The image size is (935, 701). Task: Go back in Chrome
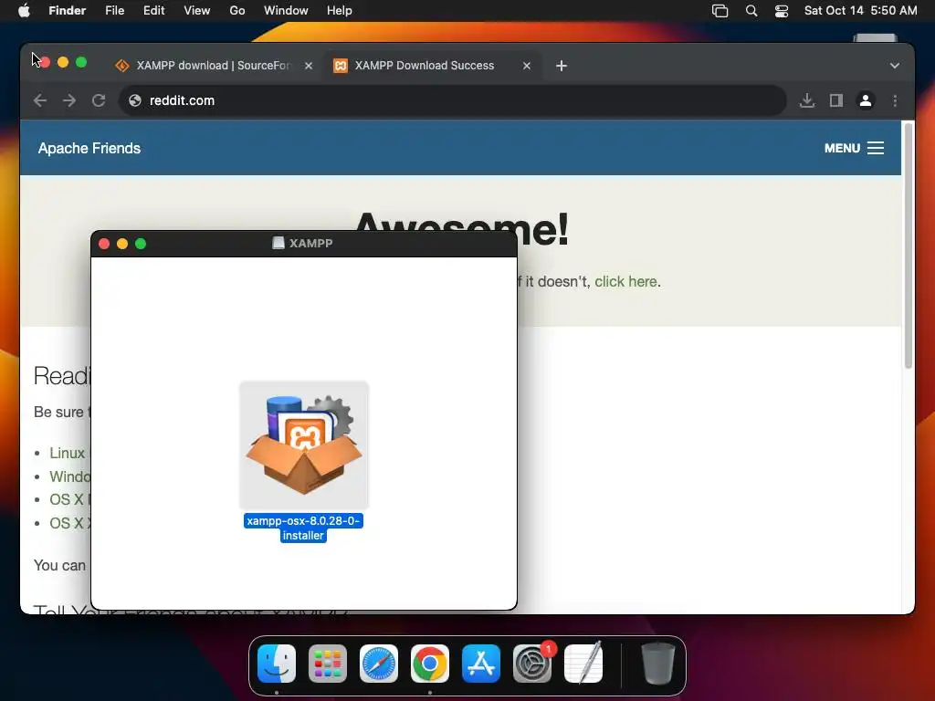pos(40,100)
